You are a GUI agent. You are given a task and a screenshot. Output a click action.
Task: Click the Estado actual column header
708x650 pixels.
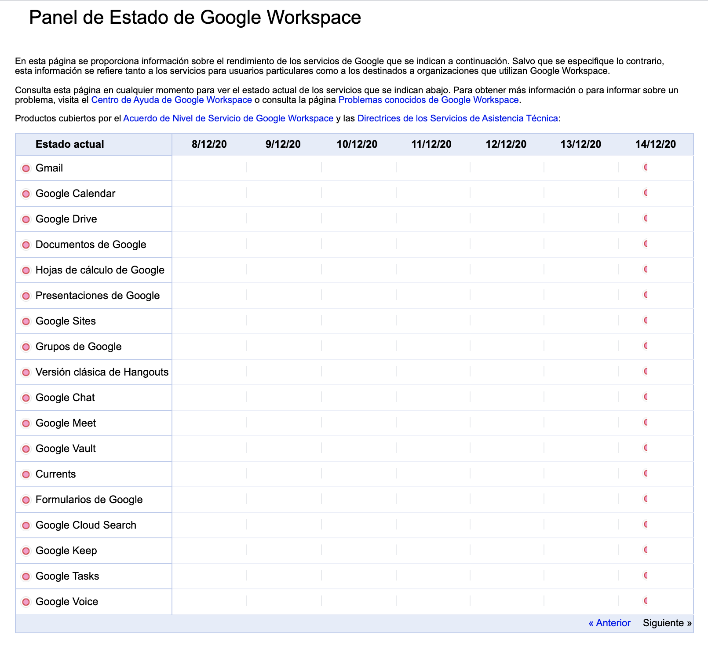(x=70, y=144)
